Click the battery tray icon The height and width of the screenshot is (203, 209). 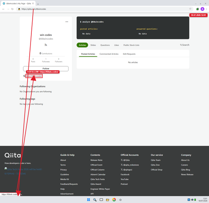[x=195, y=200]
